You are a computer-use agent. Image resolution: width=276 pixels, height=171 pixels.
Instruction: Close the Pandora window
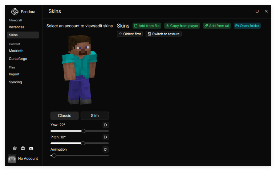point(266,11)
